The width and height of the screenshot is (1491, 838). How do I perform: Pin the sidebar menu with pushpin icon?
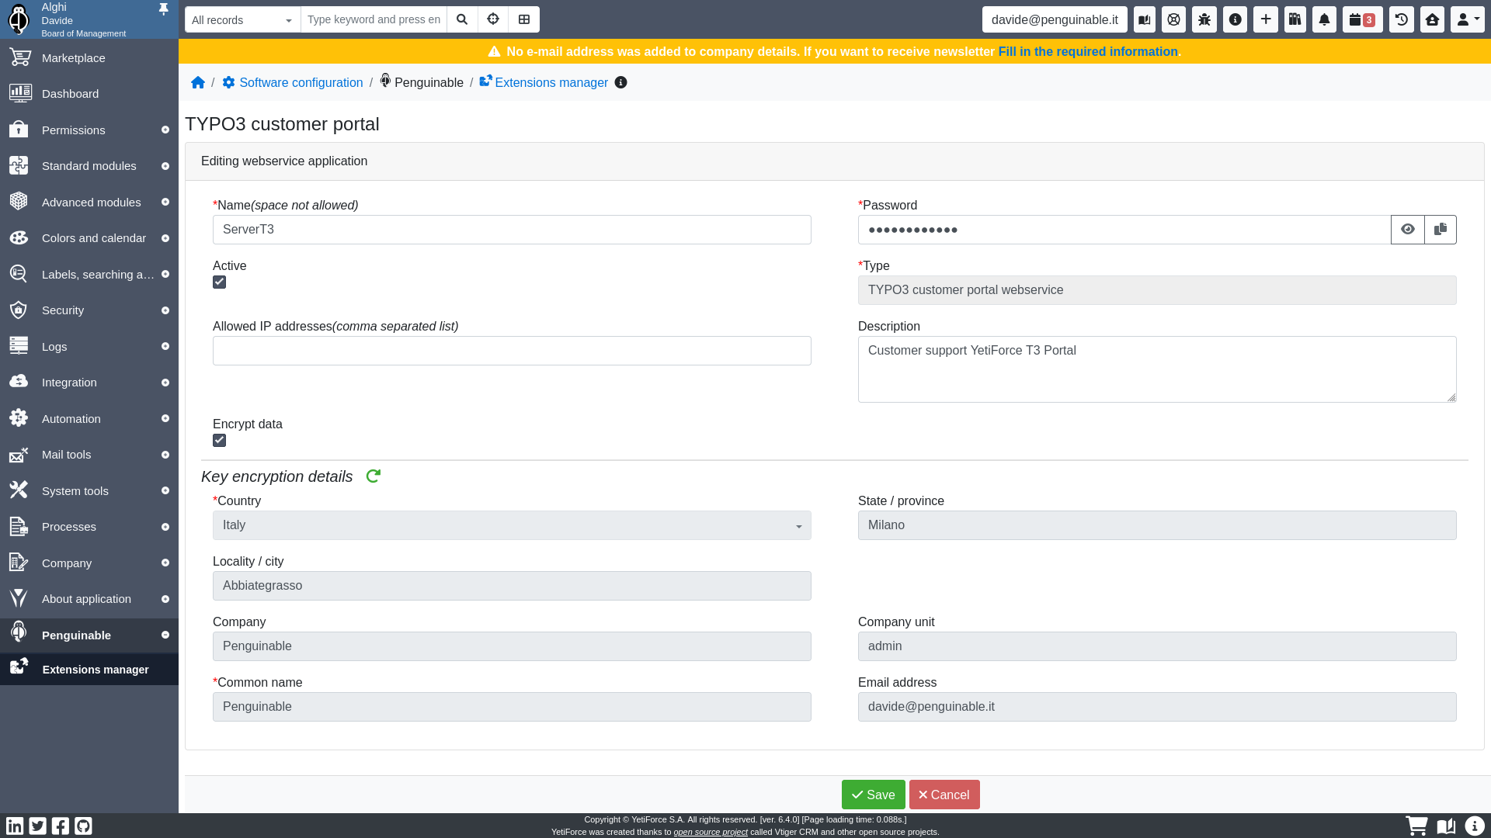click(163, 9)
